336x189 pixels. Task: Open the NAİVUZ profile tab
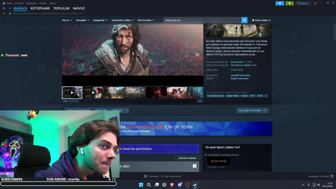tap(79, 8)
